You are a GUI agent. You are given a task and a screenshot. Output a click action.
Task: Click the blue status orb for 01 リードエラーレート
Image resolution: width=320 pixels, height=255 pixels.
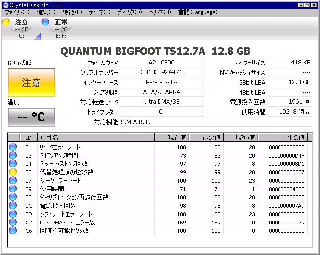[13, 147]
